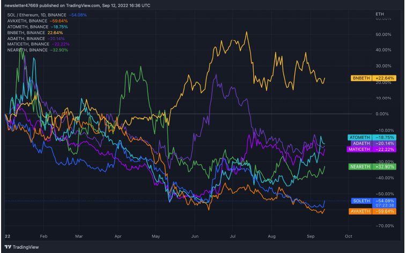Click the Aug time axis label
Screen dimensions: 406x253
click(x=271, y=236)
